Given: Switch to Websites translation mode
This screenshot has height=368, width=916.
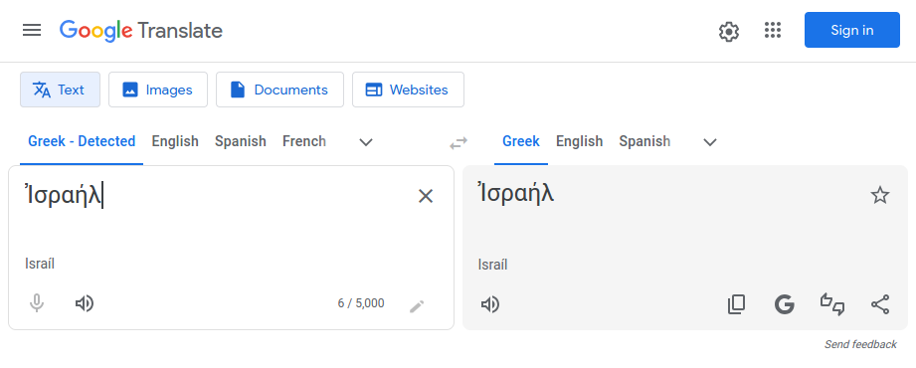Looking at the screenshot, I should (408, 90).
